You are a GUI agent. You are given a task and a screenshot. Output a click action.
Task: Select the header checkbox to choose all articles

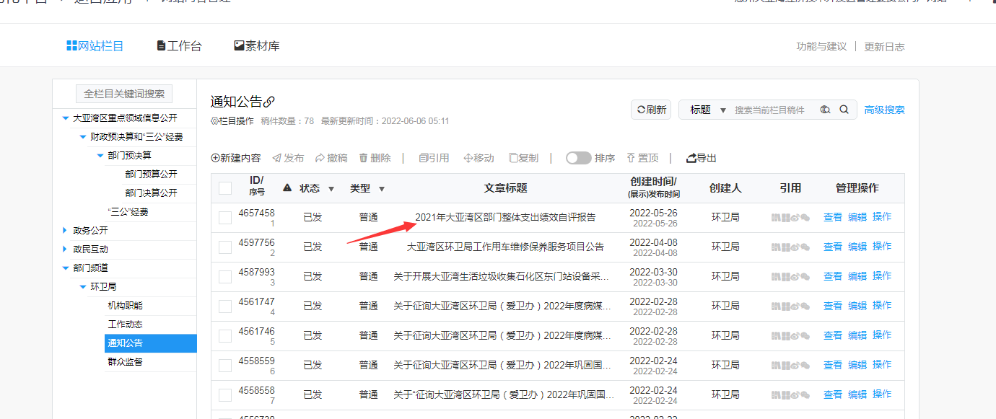(x=224, y=187)
